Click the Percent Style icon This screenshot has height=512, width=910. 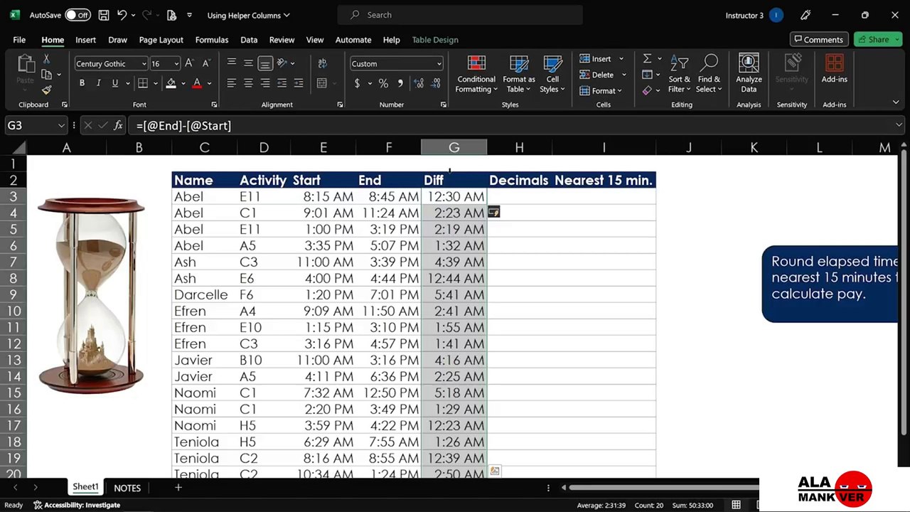pos(383,83)
